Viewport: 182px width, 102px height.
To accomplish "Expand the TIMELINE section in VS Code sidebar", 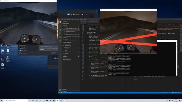I will (x=65, y=91).
